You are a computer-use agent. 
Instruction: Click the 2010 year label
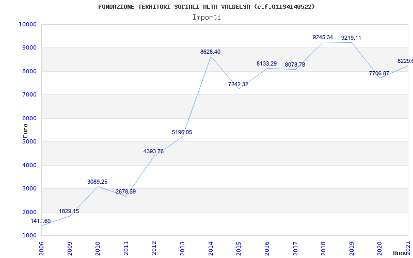98,248
